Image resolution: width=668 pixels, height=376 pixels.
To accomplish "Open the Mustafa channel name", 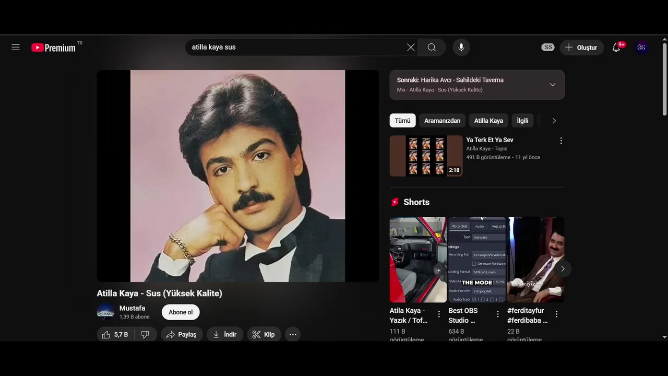I will (x=132, y=308).
